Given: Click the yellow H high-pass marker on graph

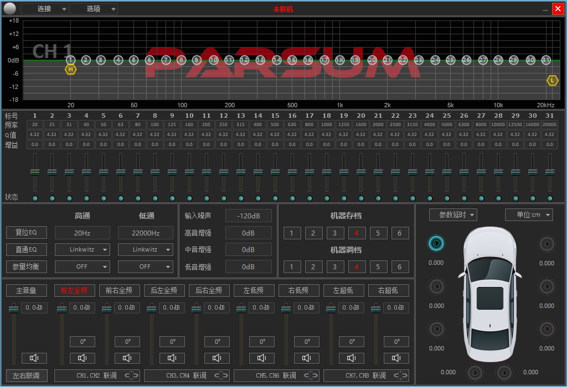Looking at the screenshot, I should (x=70, y=69).
